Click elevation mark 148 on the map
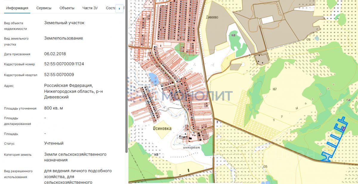 point(157,154)
